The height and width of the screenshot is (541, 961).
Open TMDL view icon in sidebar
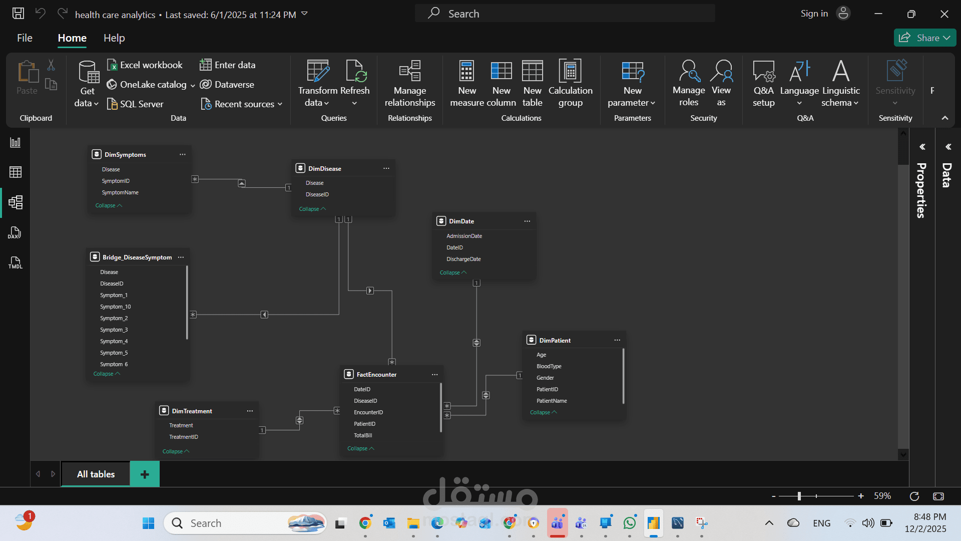pyautogui.click(x=15, y=262)
